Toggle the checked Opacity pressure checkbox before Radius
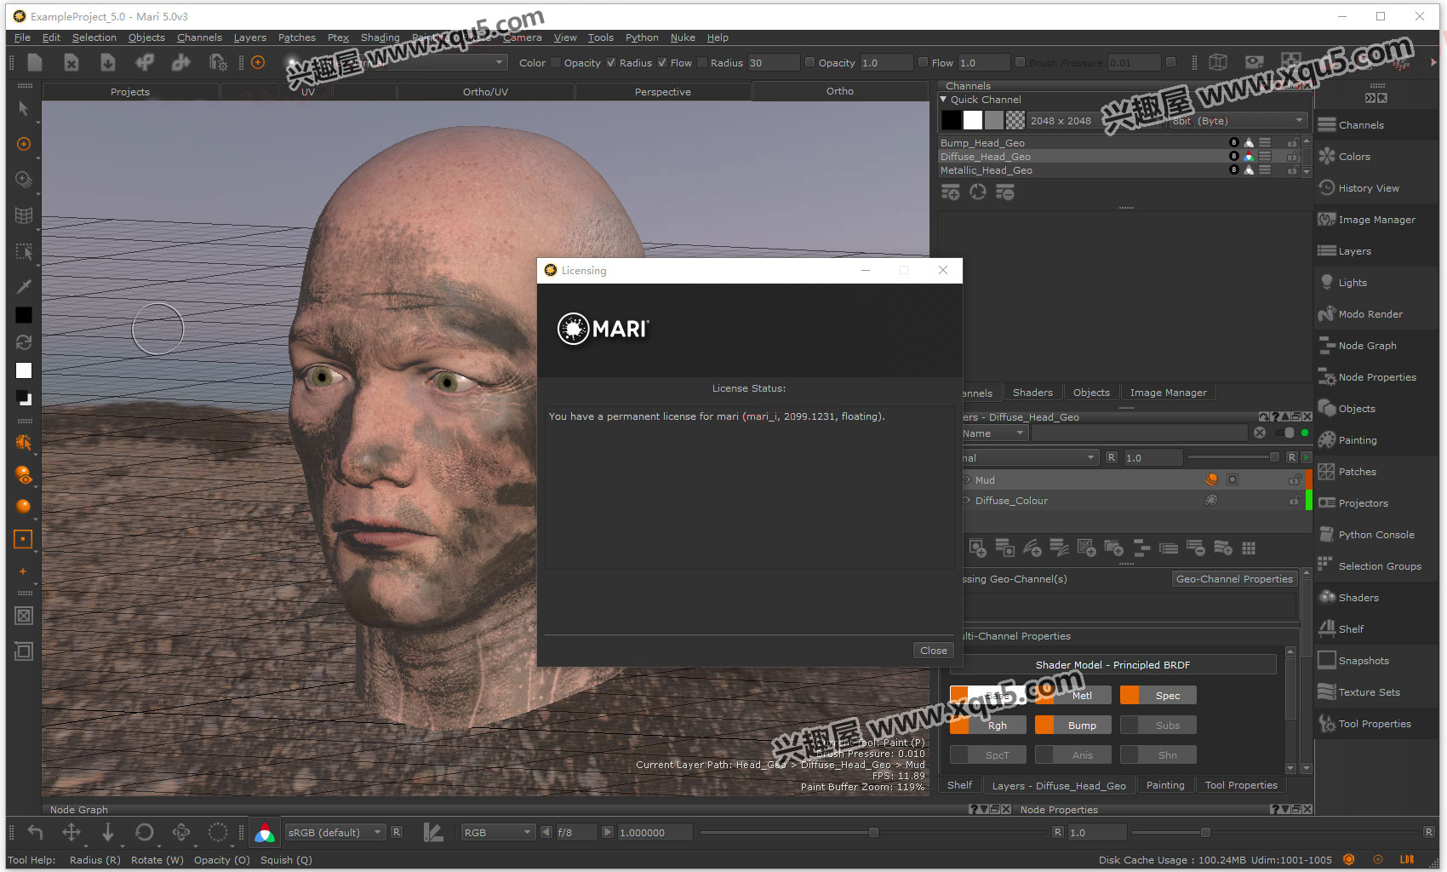 [611, 62]
